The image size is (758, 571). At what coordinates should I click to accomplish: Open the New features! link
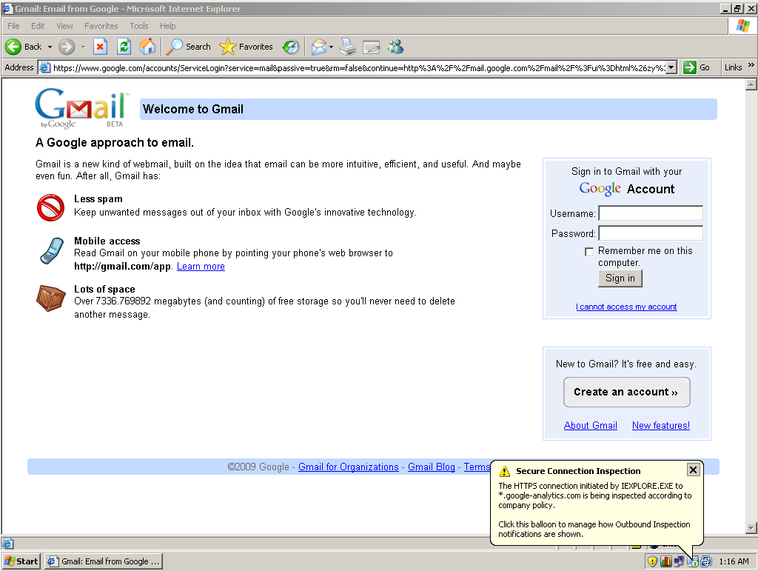[661, 425]
